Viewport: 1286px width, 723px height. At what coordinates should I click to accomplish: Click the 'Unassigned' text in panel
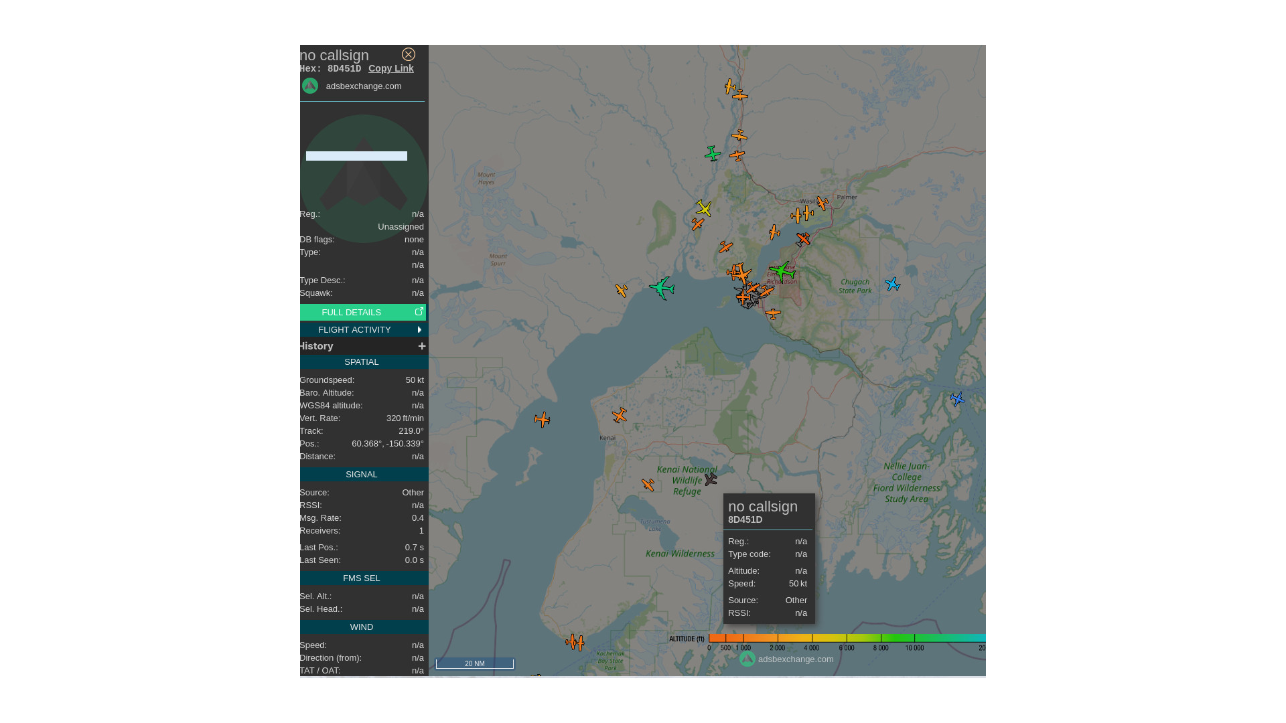click(x=401, y=227)
